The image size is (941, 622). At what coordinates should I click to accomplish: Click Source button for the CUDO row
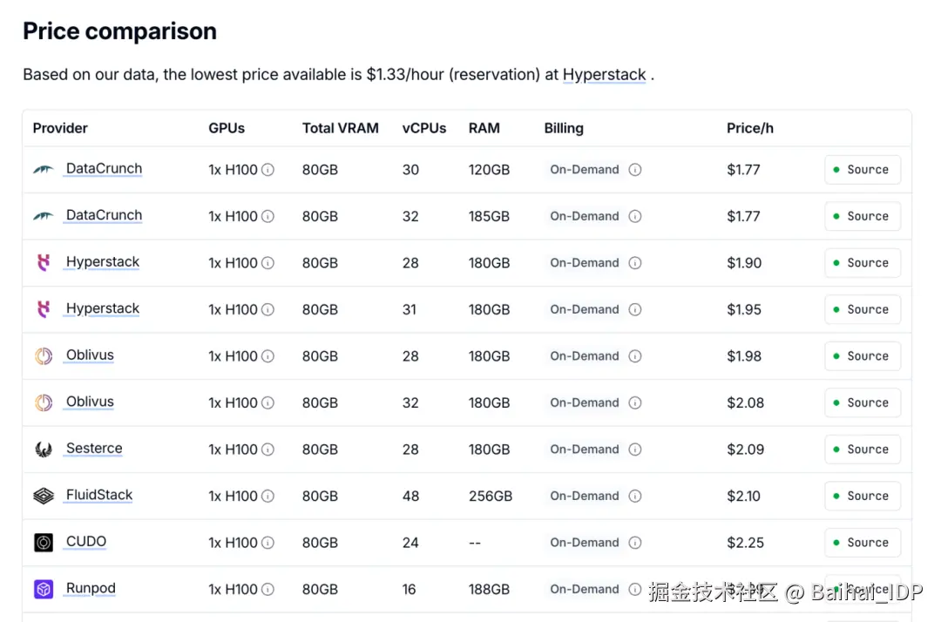pyautogui.click(x=862, y=543)
